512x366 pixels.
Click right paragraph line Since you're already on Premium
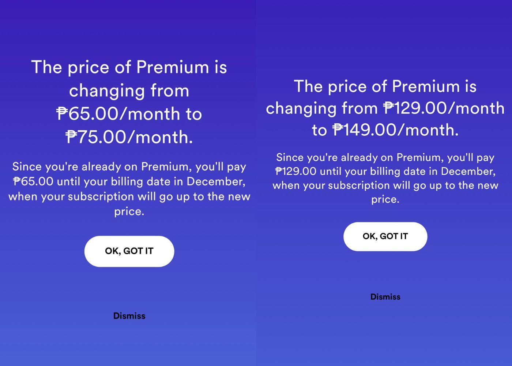pos(385,158)
